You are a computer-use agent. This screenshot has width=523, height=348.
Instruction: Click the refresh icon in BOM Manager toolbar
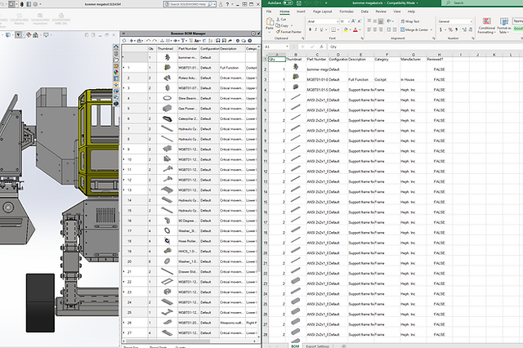(124, 41)
